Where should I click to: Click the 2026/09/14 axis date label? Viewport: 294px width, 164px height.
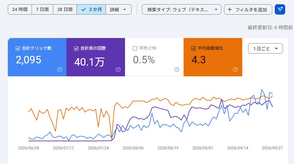(238, 148)
